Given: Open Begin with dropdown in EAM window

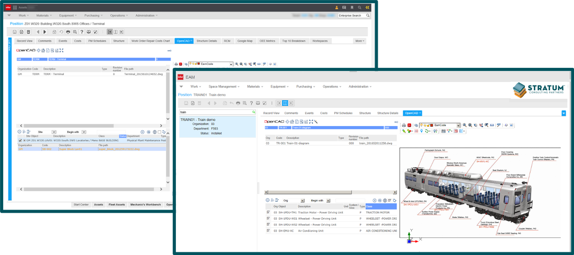Looking at the screenshot, I should pos(329,201).
